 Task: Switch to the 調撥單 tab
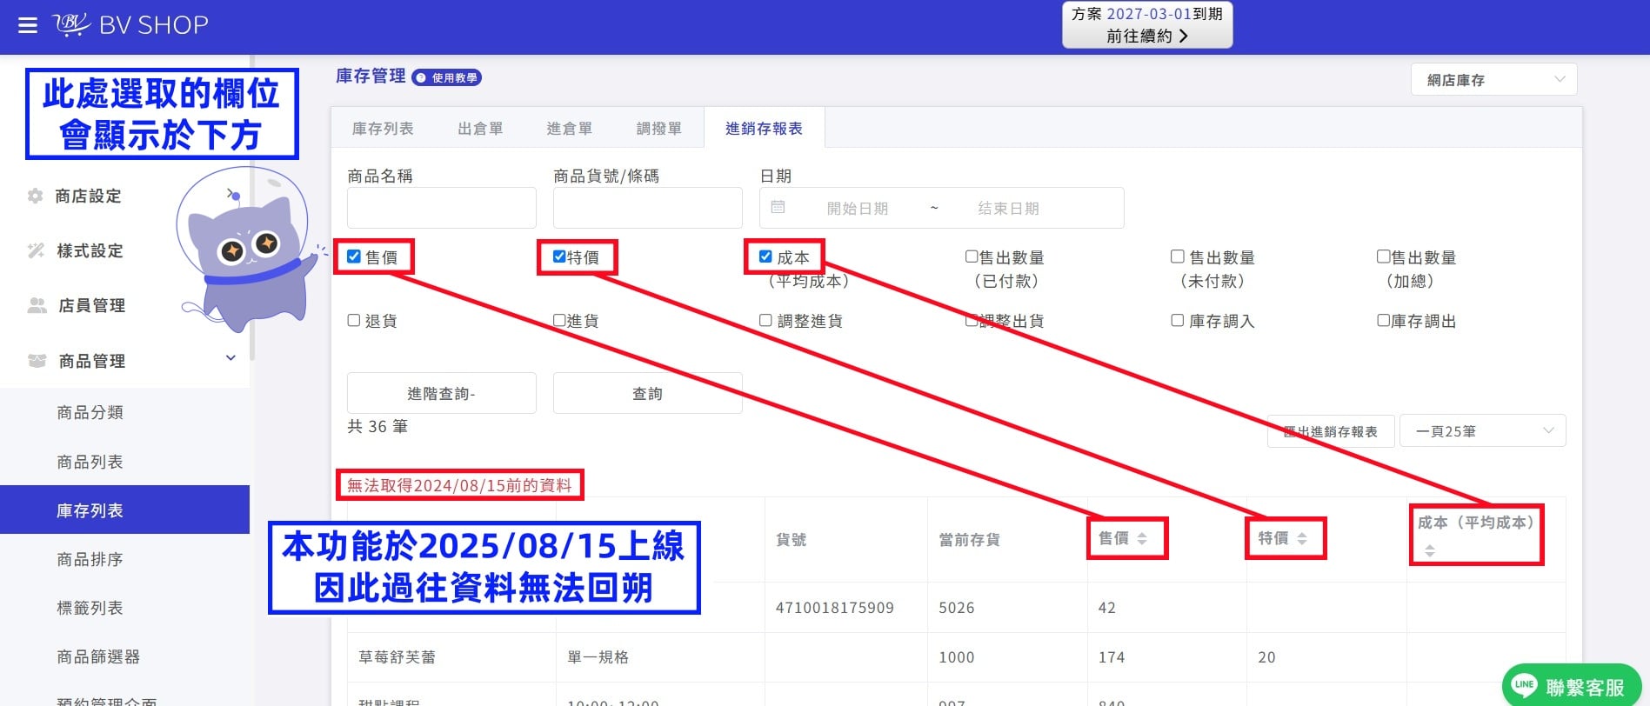pos(658,129)
